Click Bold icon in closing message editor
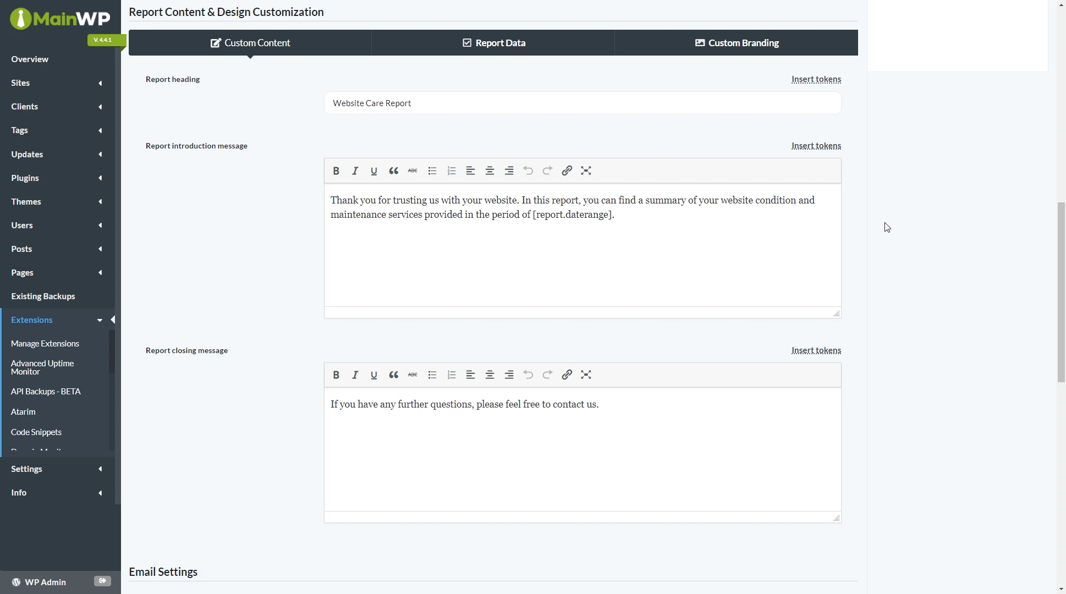Image resolution: width=1066 pixels, height=594 pixels. (x=336, y=375)
